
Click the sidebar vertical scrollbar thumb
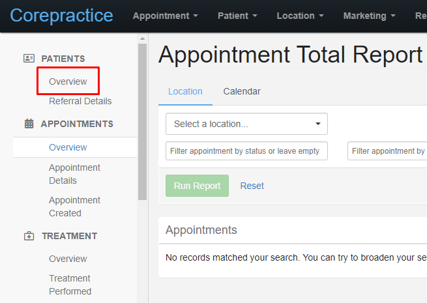pyautogui.click(x=142, y=122)
